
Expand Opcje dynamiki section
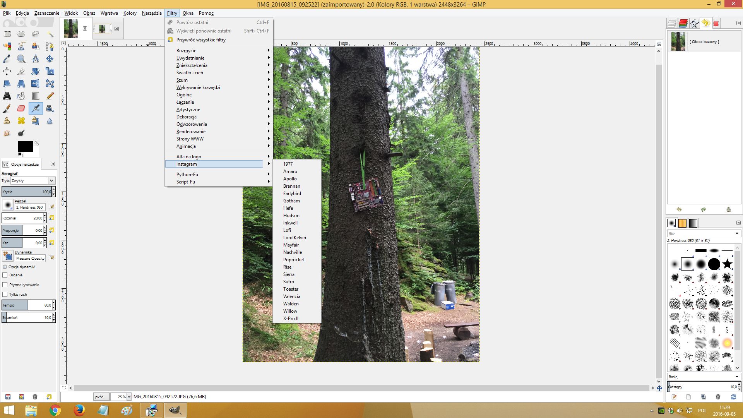pos(5,267)
